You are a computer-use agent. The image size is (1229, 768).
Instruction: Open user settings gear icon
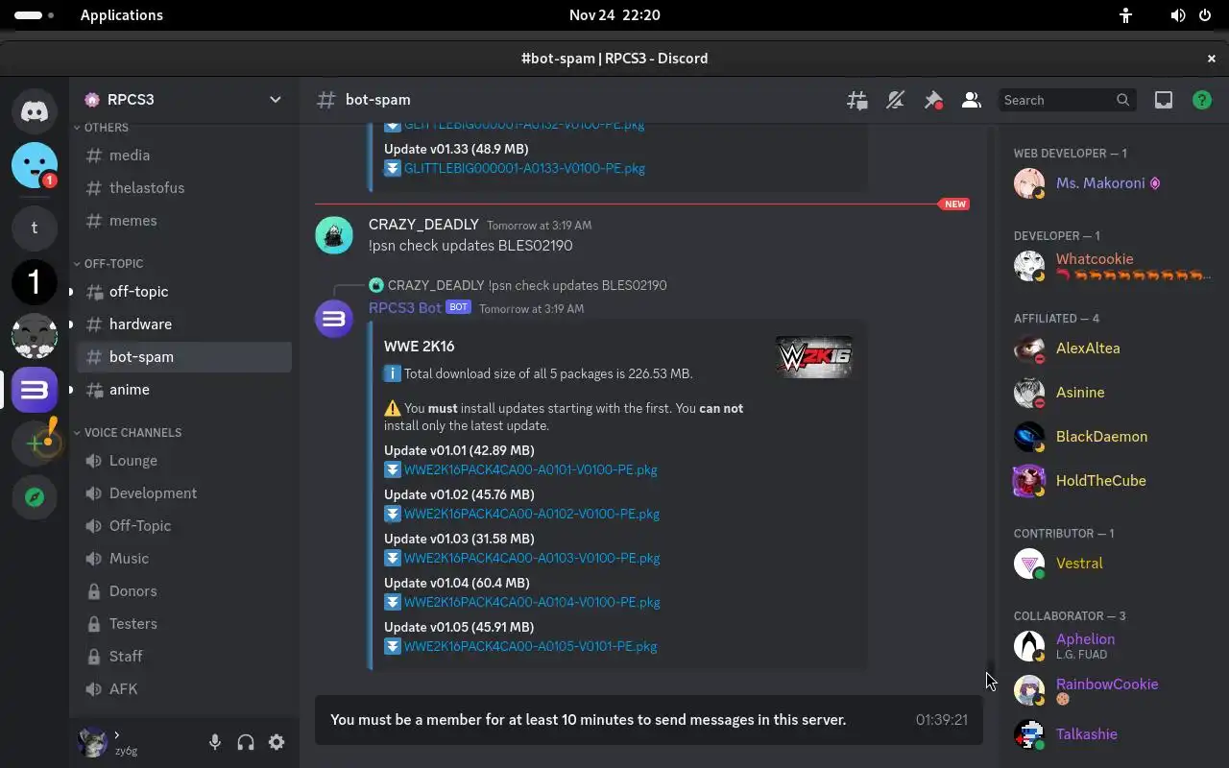coord(277,742)
